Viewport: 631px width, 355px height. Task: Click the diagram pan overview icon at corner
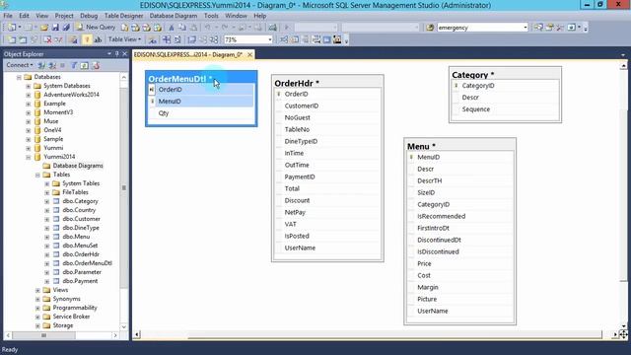click(x=623, y=334)
